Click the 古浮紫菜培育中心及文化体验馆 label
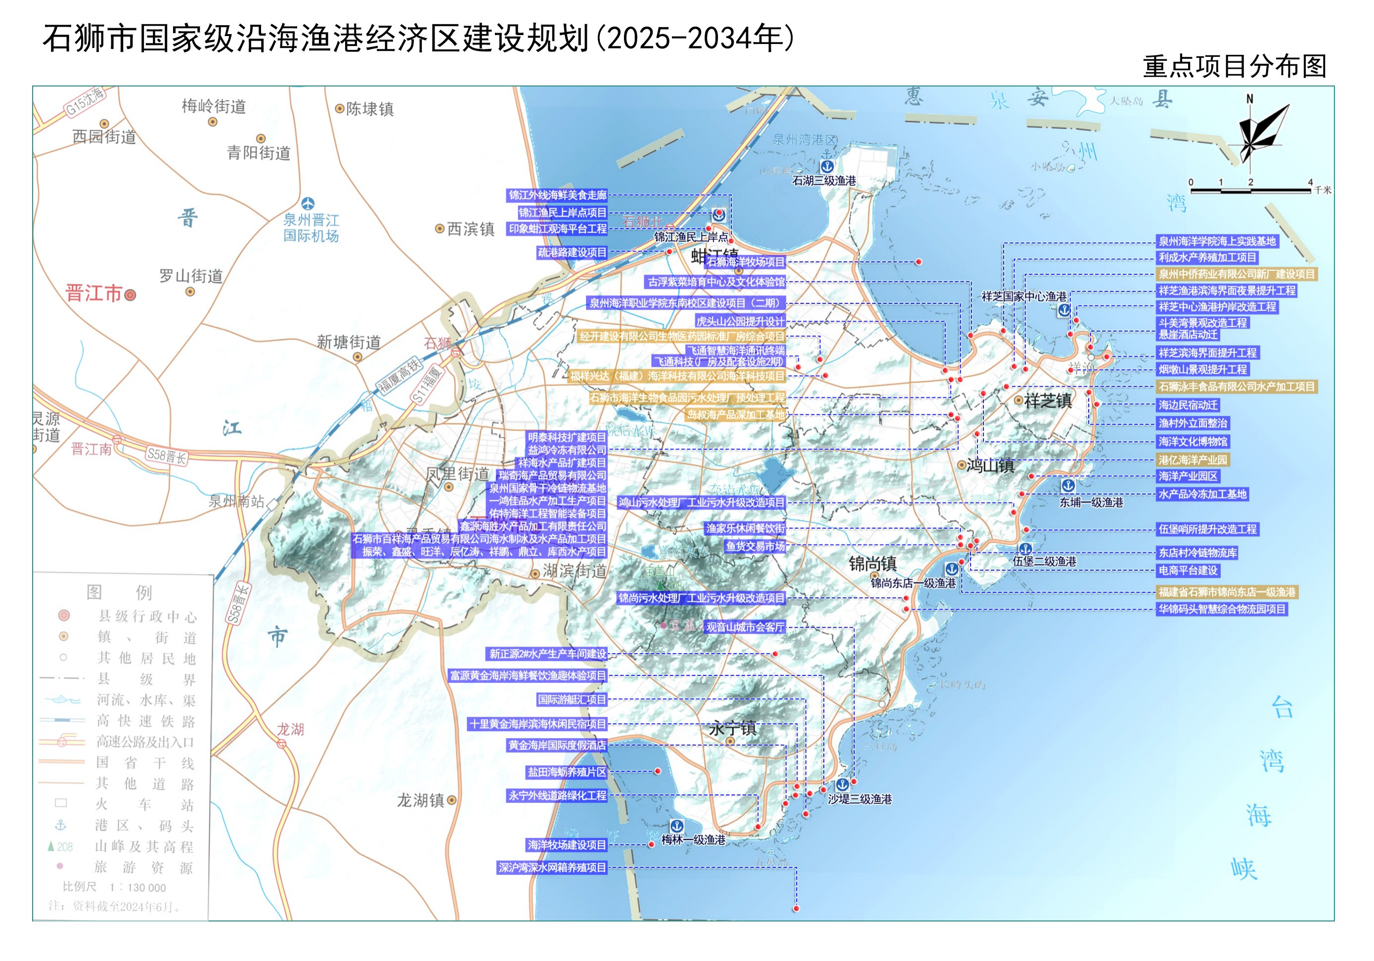This screenshot has height=961, width=1374. (x=716, y=282)
